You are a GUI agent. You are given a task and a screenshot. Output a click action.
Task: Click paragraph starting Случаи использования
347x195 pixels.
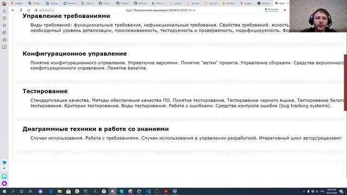(x=186, y=138)
